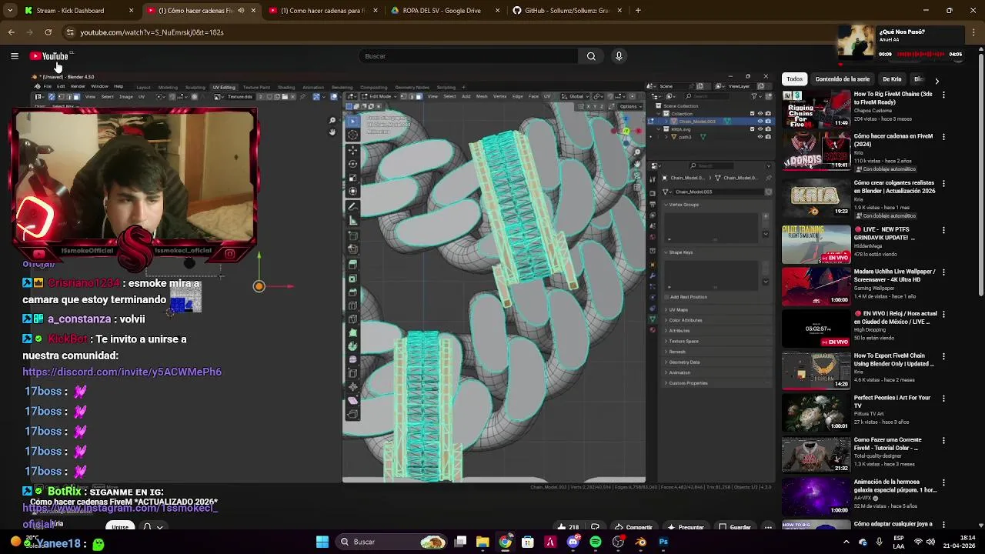Dislike the video with thumbs down

[x=595, y=527]
